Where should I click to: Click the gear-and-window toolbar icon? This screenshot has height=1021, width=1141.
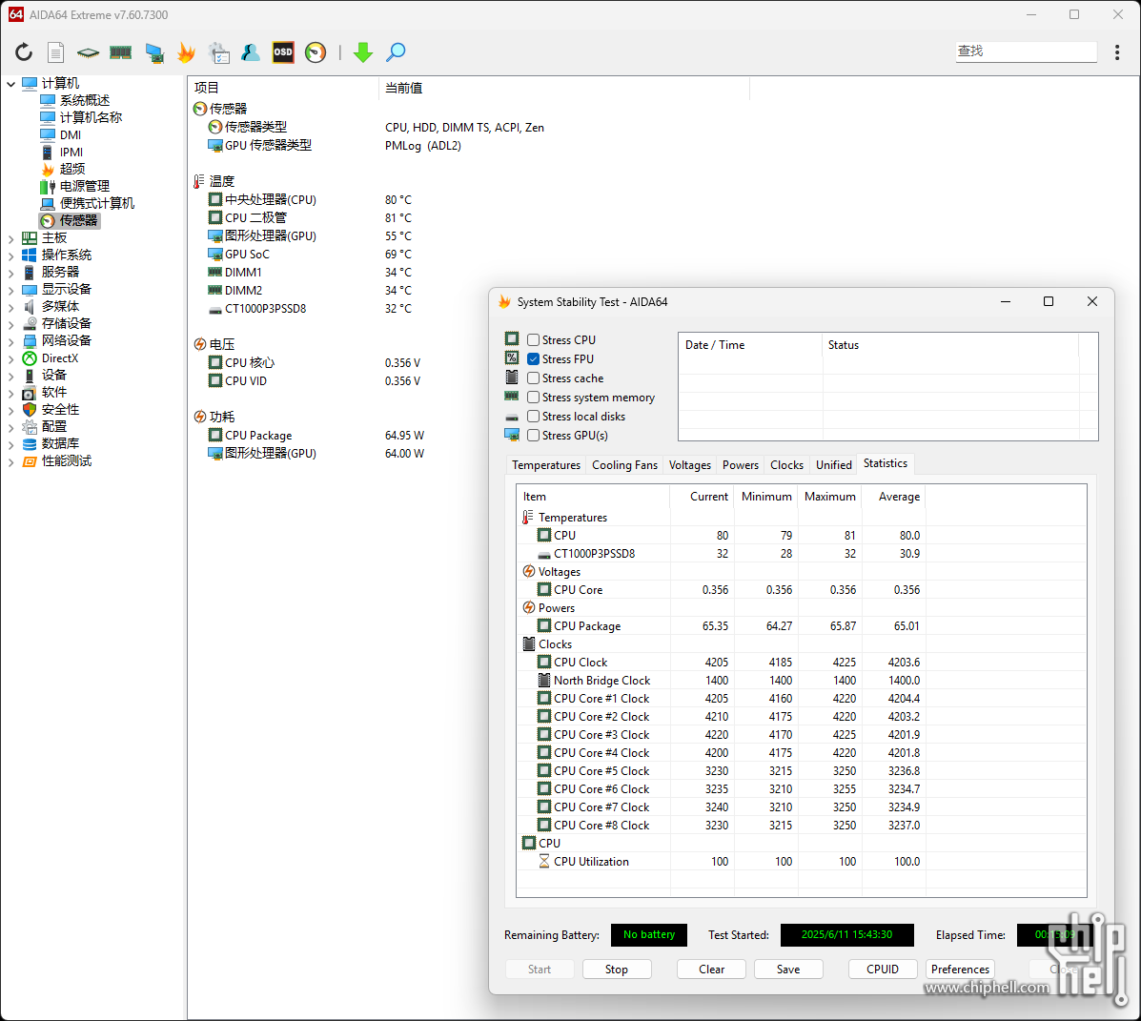click(x=219, y=52)
